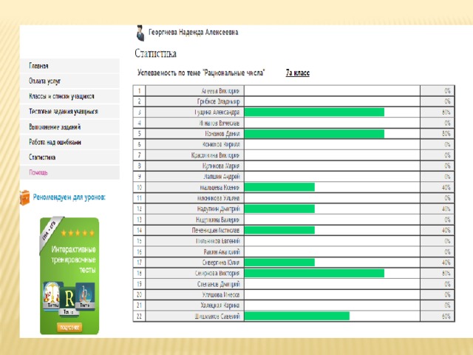Click the scales book cover in the banner
Screen dimensions: 473x355
tap(52, 295)
